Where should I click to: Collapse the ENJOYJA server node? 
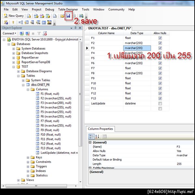(4, 40)
